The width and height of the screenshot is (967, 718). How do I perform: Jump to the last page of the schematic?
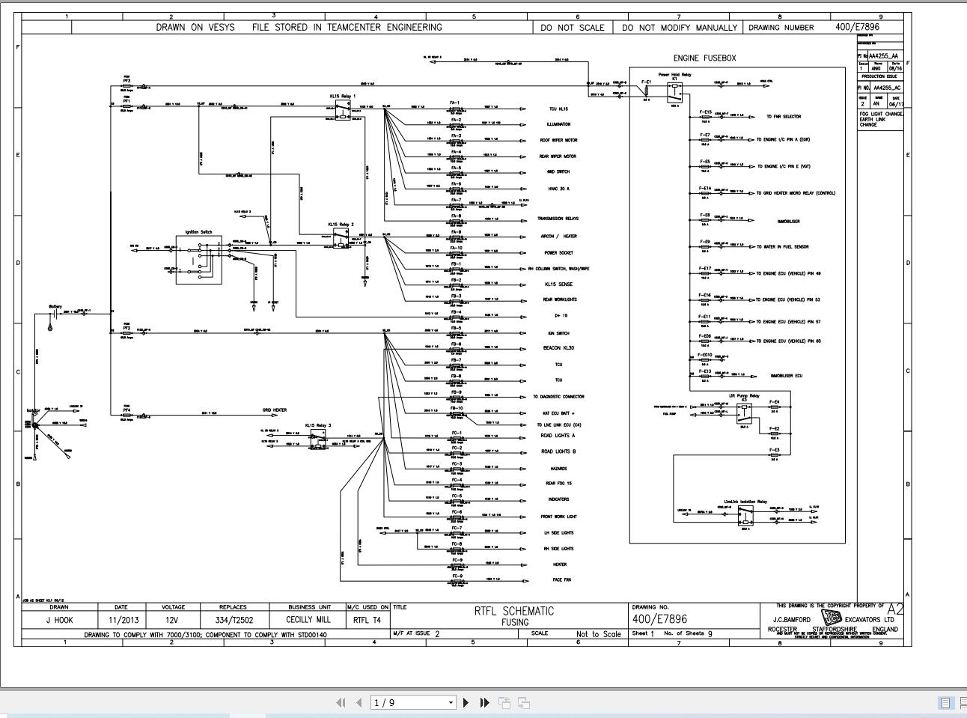[485, 702]
